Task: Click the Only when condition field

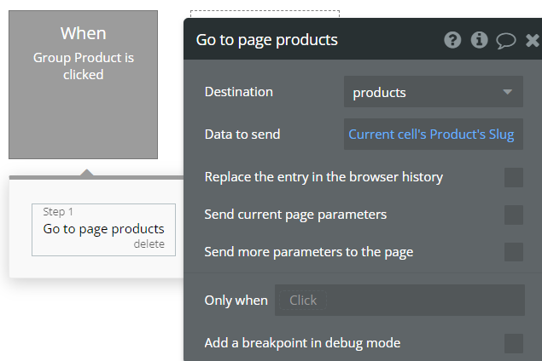Action: click(x=399, y=300)
